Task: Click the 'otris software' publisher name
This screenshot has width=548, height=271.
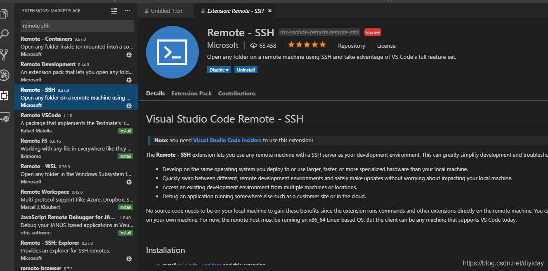Action: click(36, 233)
